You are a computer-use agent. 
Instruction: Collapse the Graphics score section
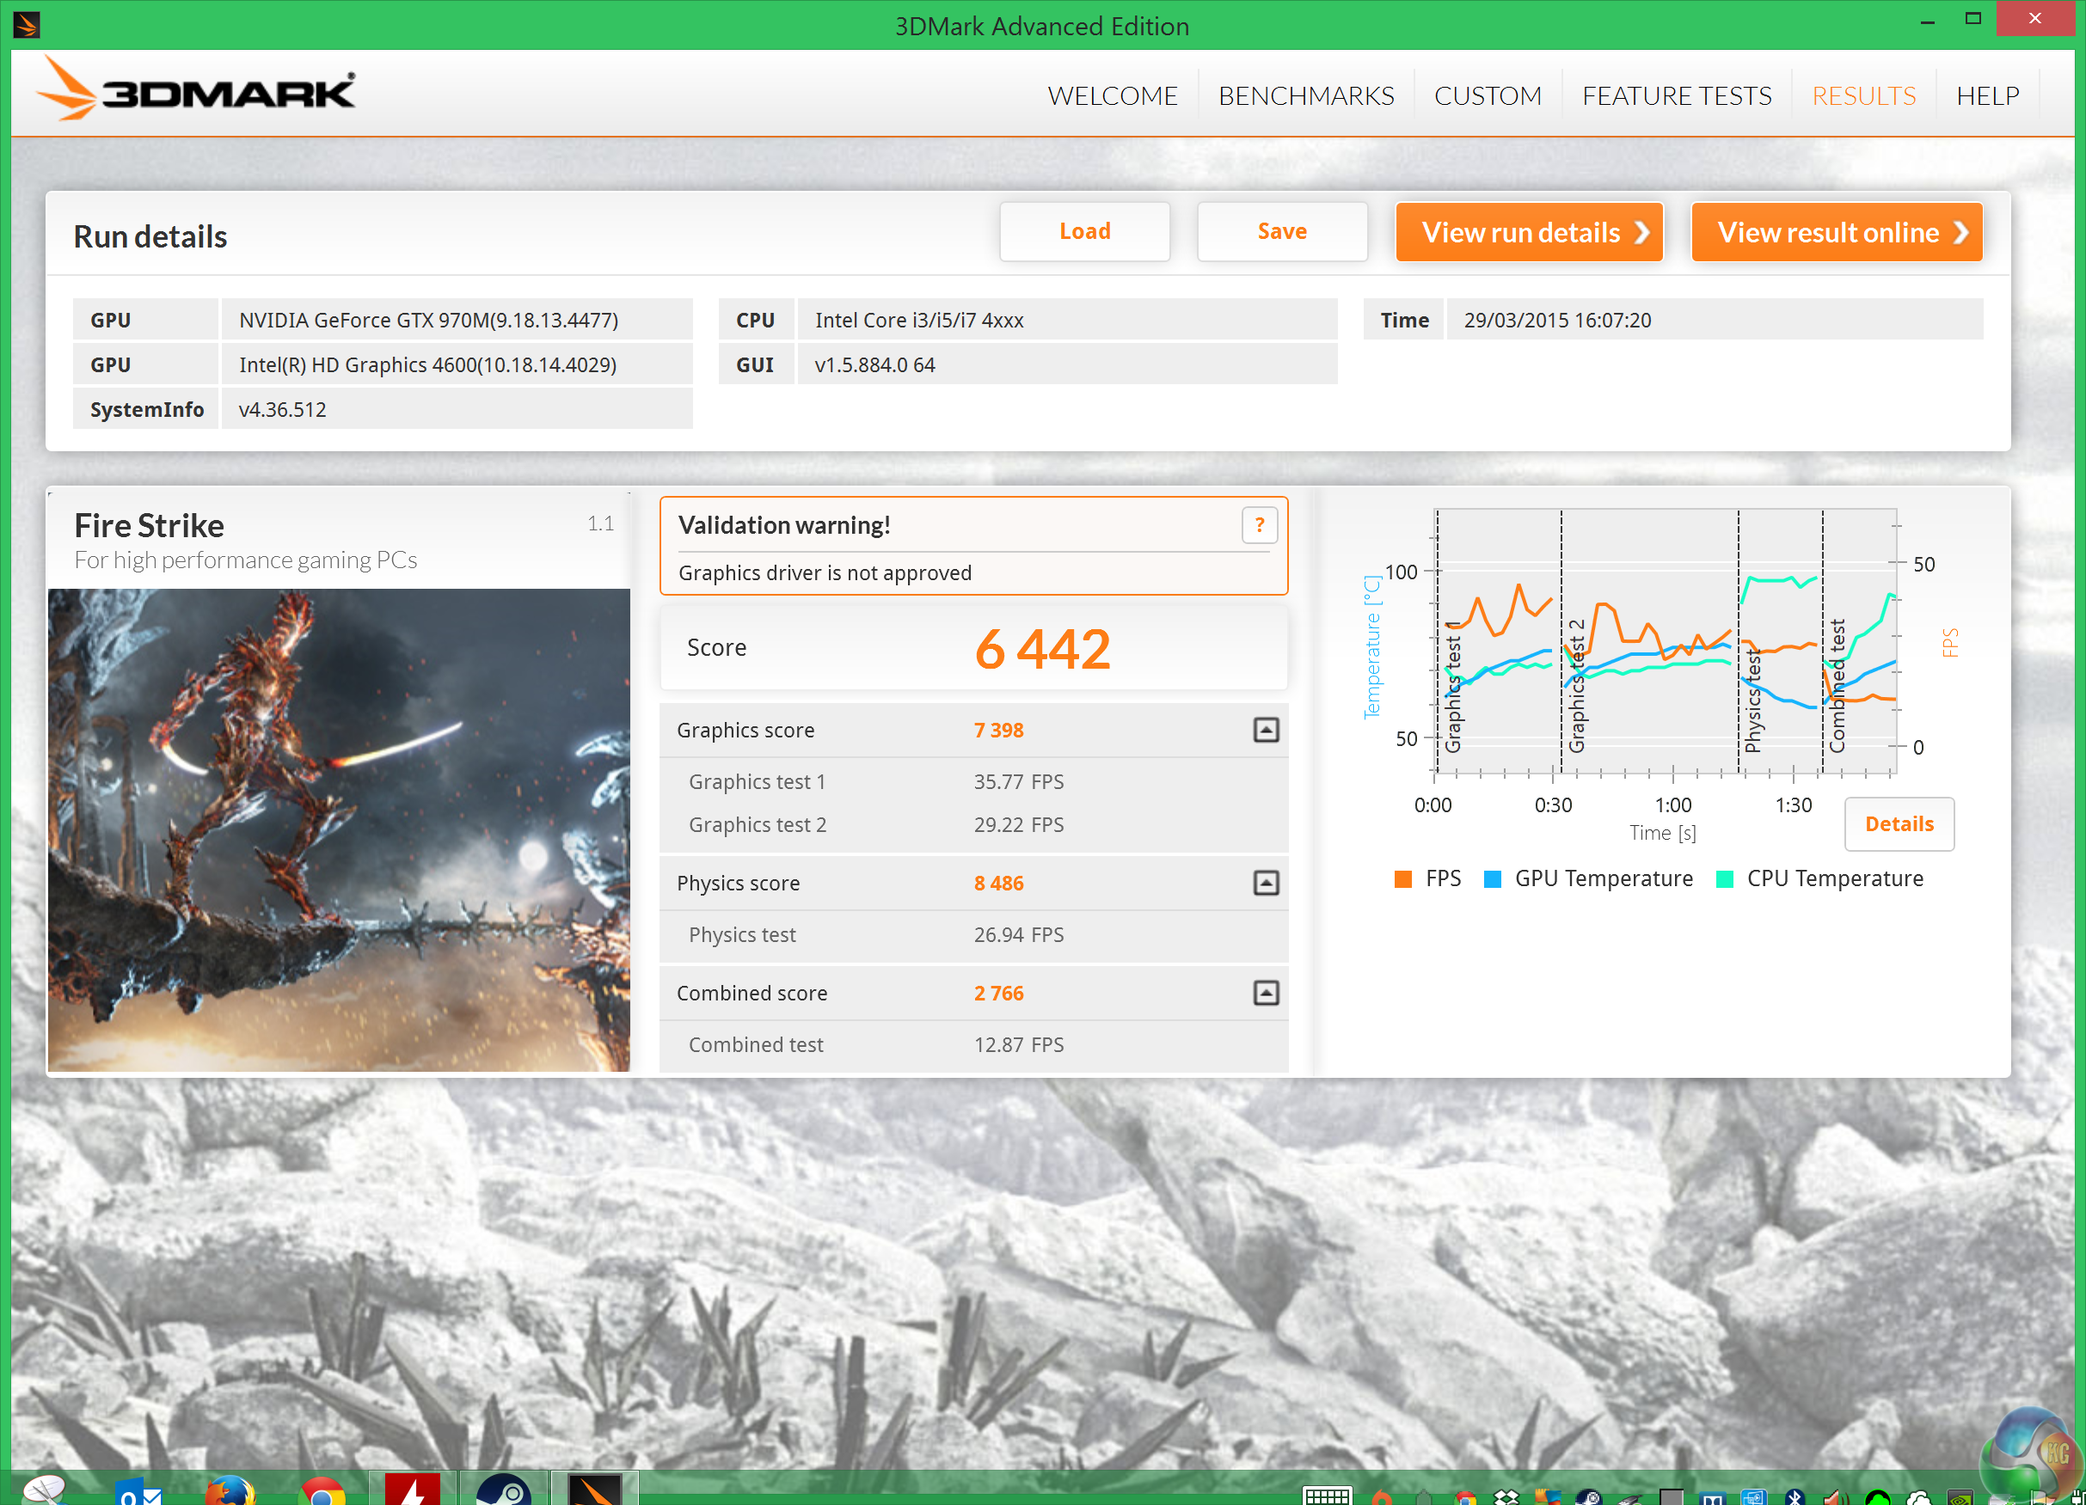(1266, 730)
